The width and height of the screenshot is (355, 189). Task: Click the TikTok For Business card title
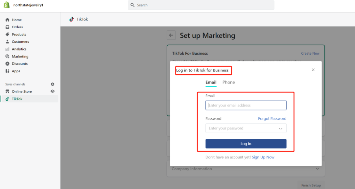point(190,54)
